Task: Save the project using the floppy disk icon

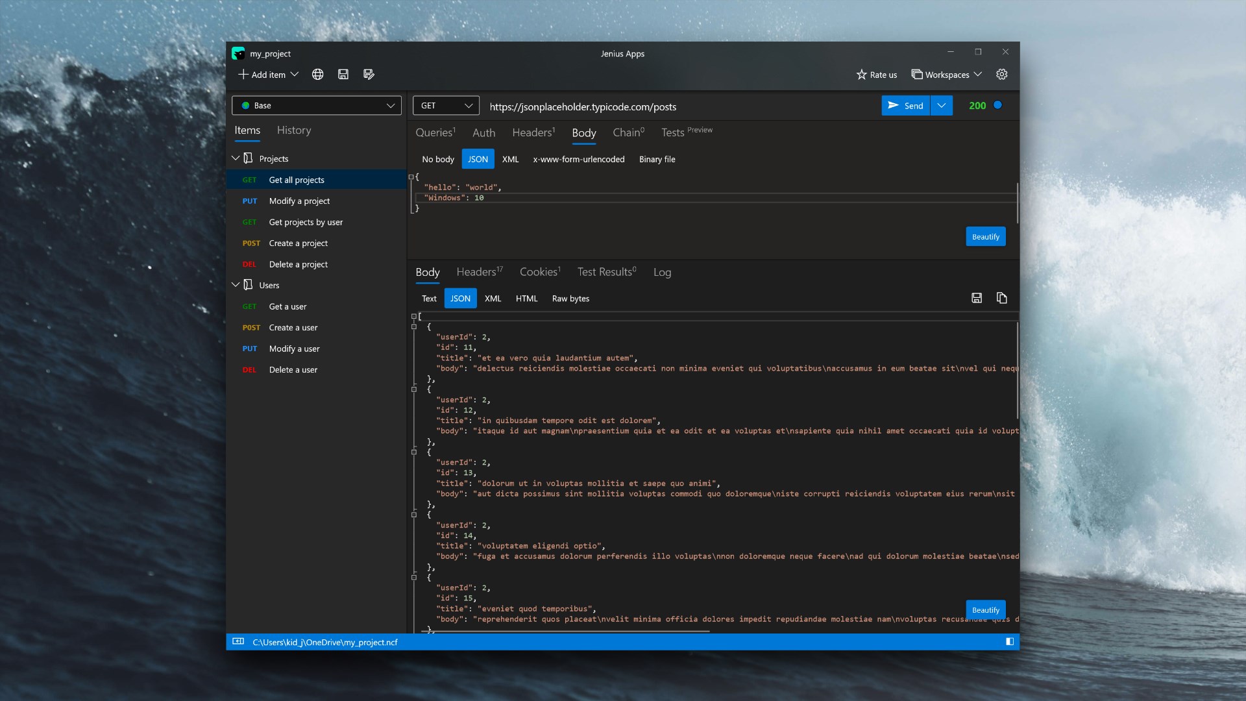Action: coord(343,74)
